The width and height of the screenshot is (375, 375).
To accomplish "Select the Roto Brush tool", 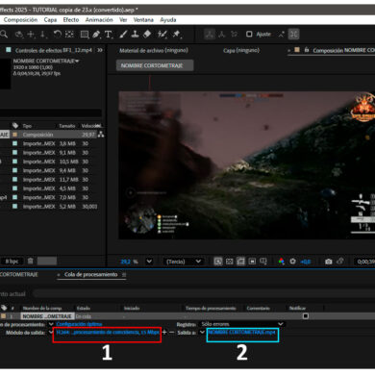I will pyautogui.click(x=162, y=34).
